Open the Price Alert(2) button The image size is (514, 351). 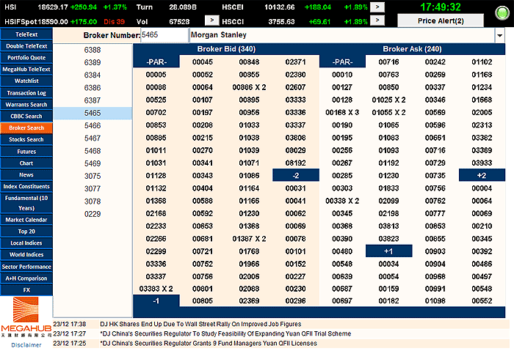click(x=441, y=21)
